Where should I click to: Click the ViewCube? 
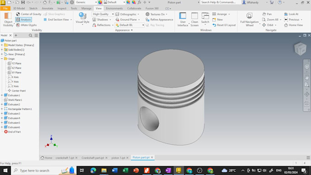coord(300,49)
